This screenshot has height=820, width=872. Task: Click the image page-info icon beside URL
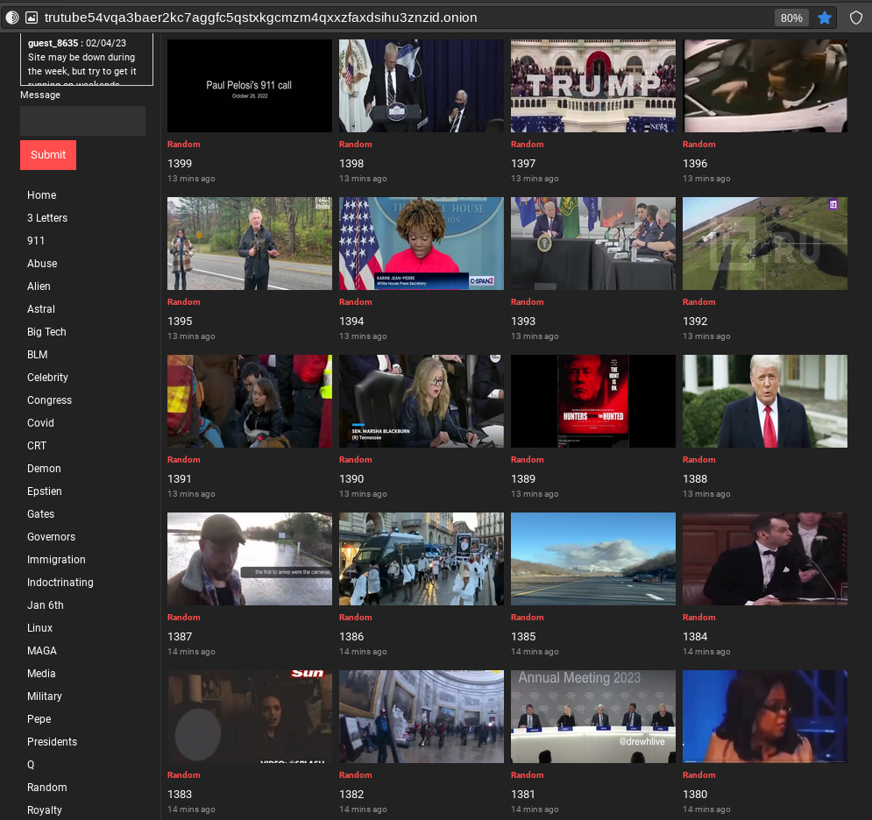tap(32, 18)
